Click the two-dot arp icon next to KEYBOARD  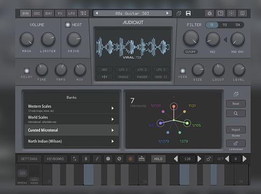pyautogui.click(x=75, y=159)
